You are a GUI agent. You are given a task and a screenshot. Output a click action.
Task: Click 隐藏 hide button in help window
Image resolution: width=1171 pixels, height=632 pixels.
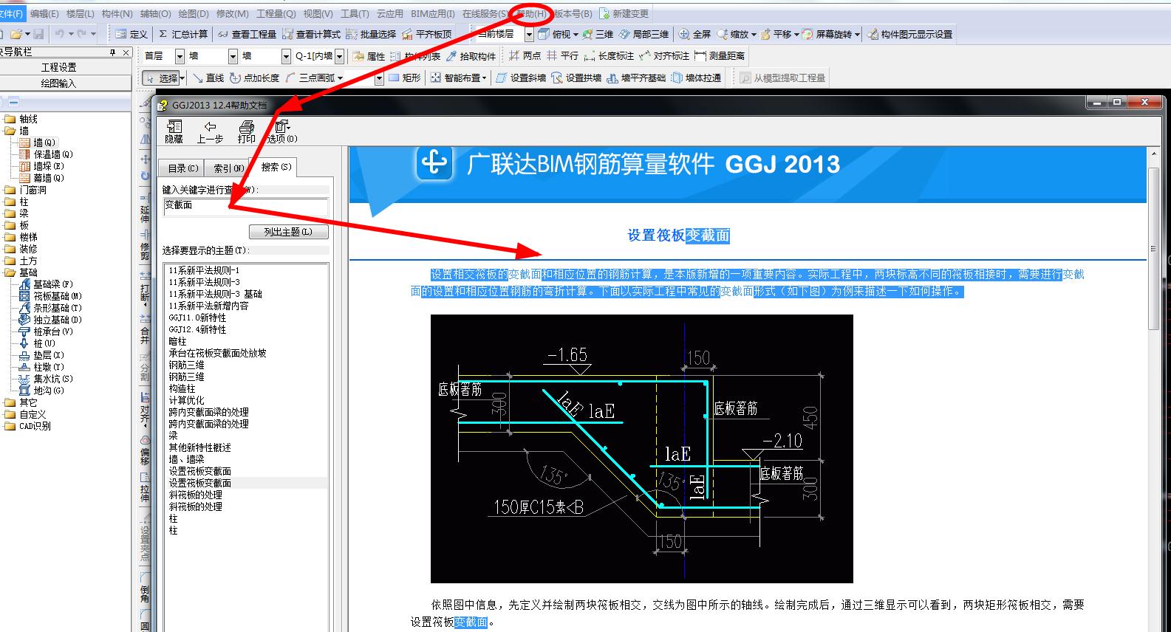click(x=174, y=132)
